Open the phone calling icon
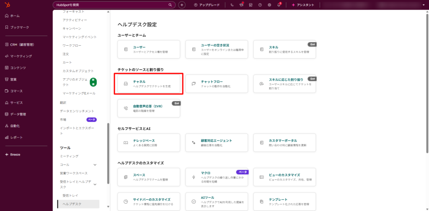 pyautogui.click(x=232, y=5)
